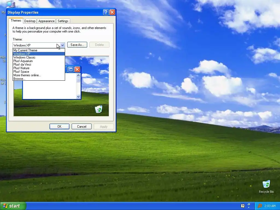Open the Start menu
This screenshot has height=210, width=280.
point(13,206)
